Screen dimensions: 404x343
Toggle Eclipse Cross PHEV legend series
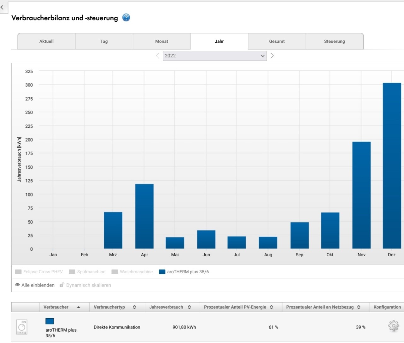point(39,272)
